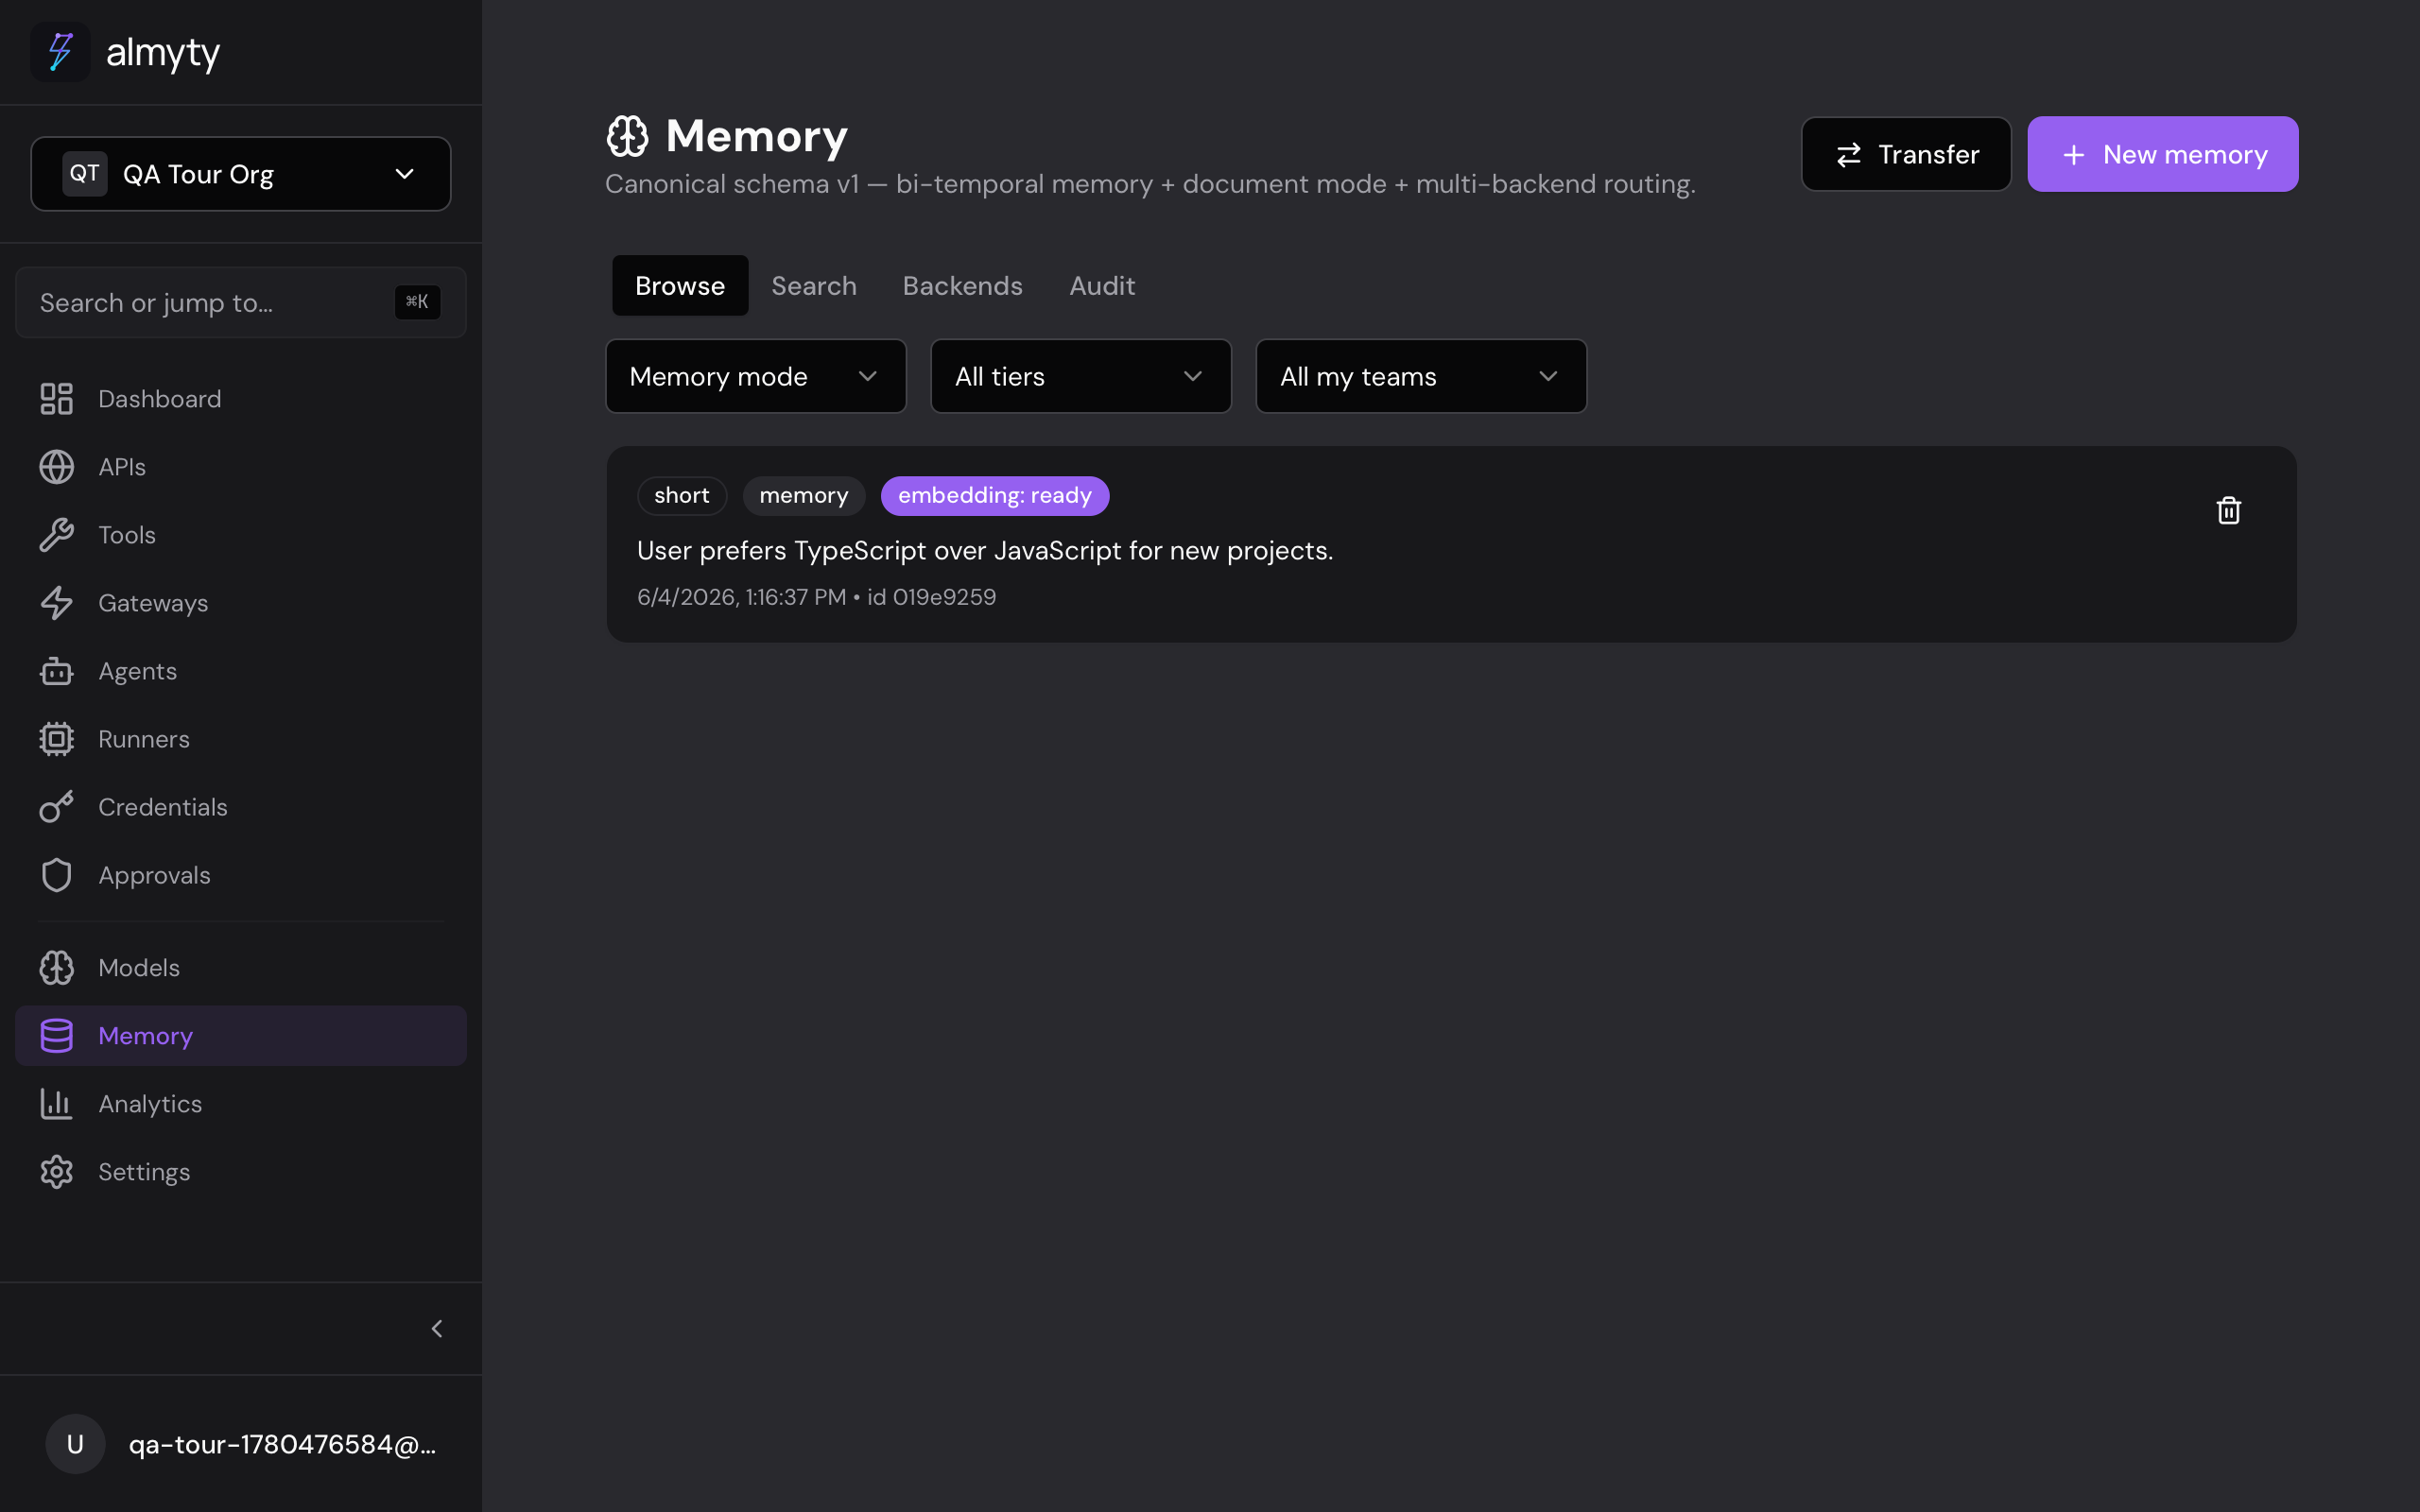
Task: Click the almyty lightning logo icon
Action: [x=60, y=52]
